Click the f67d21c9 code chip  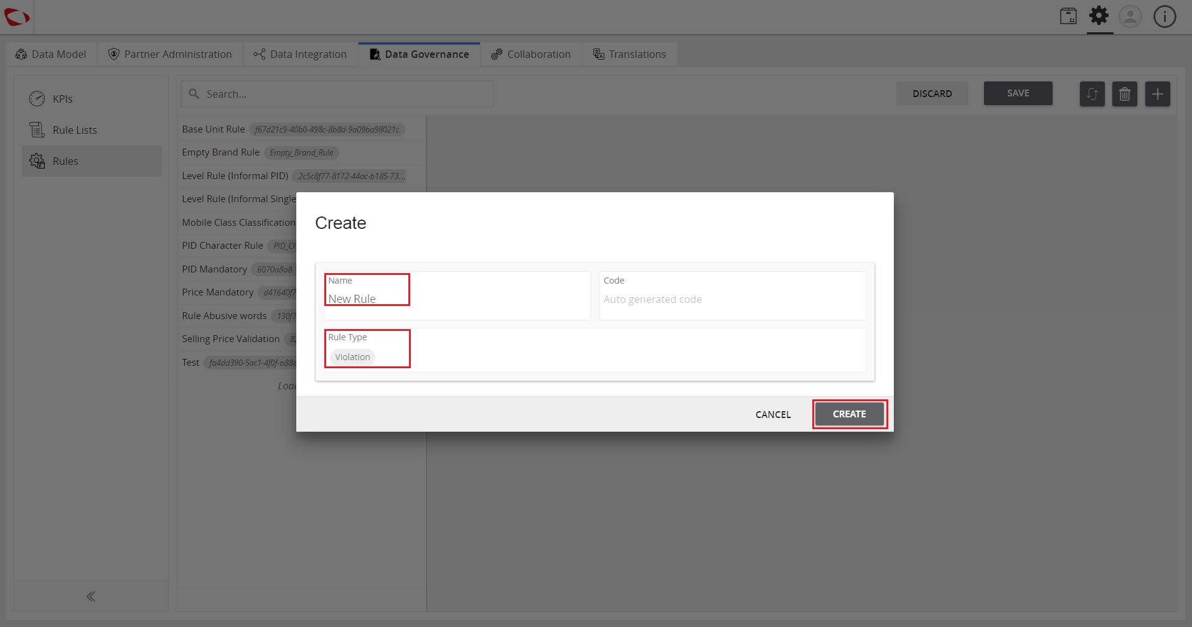(327, 129)
